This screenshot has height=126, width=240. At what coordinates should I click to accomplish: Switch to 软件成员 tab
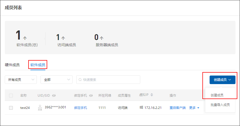click(38, 65)
